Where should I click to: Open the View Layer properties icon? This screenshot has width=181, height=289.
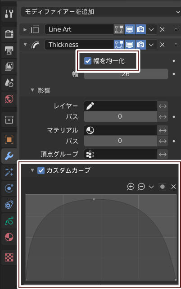[x=9, y=67]
